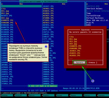This screenshot has height=98, width=109.
Task: Select 012.jpg in the left panel
Action: point(5,13)
